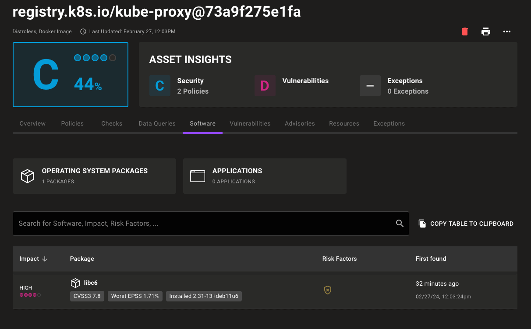Click the Vulnerabilities grade D badge
Image resolution: width=531 pixels, height=329 pixels.
pyautogui.click(x=265, y=86)
